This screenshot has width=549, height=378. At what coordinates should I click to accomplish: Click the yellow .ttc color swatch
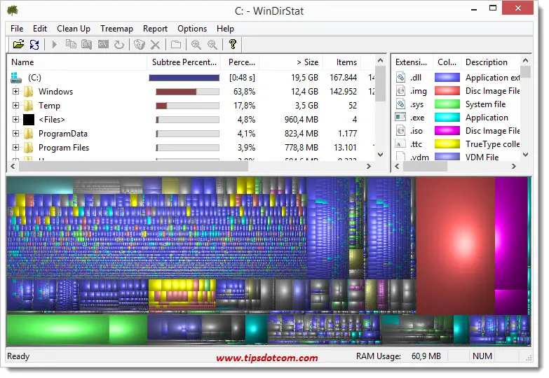coord(447,143)
